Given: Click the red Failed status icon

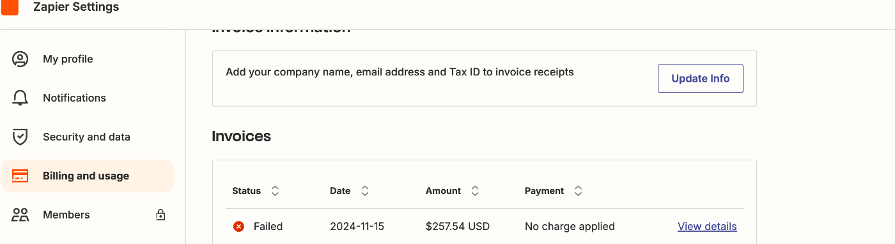Looking at the screenshot, I should coord(238,226).
